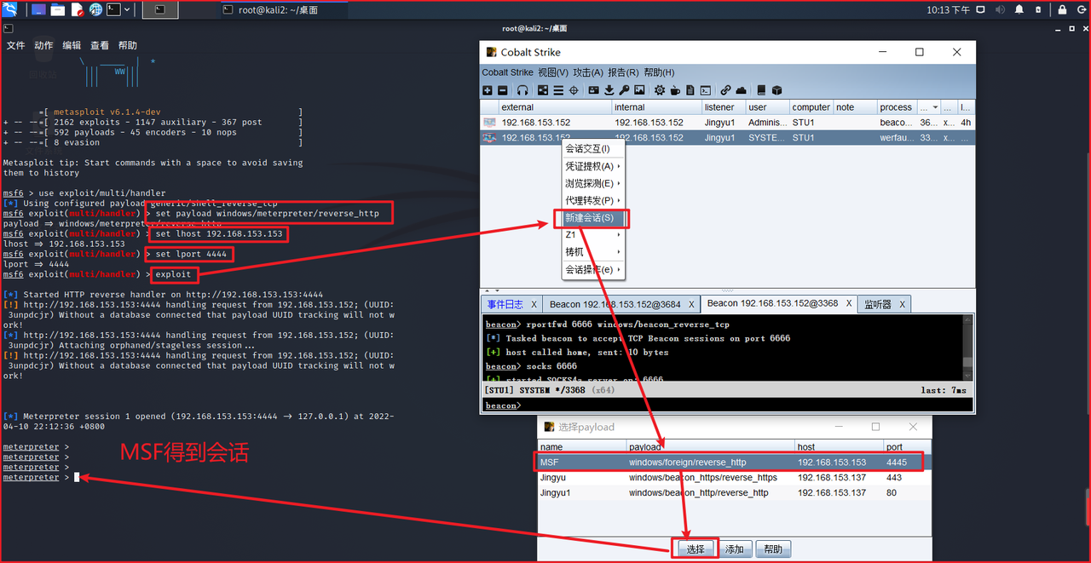
Task: Click the Disconnect (minus) icon in Cobalt Strike toolbar
Action: coord(502,90)
